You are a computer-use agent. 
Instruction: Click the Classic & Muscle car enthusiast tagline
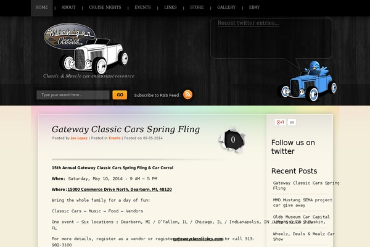[89, 76]
